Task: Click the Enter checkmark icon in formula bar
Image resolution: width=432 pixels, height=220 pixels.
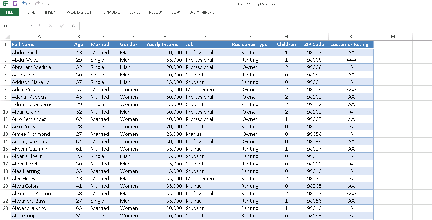Action: click(62, 26)
